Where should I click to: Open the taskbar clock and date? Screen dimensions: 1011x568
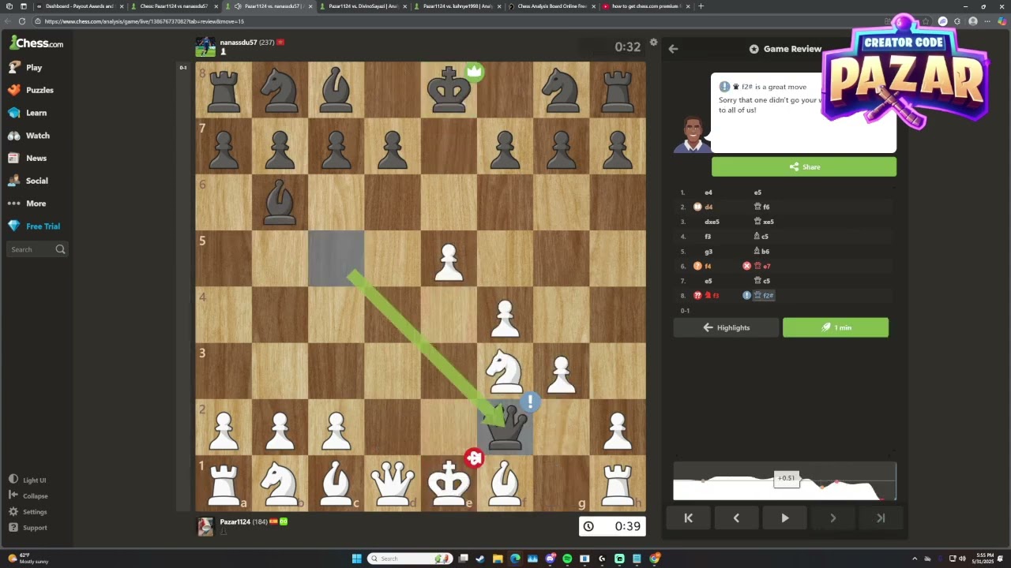point(984,559)
